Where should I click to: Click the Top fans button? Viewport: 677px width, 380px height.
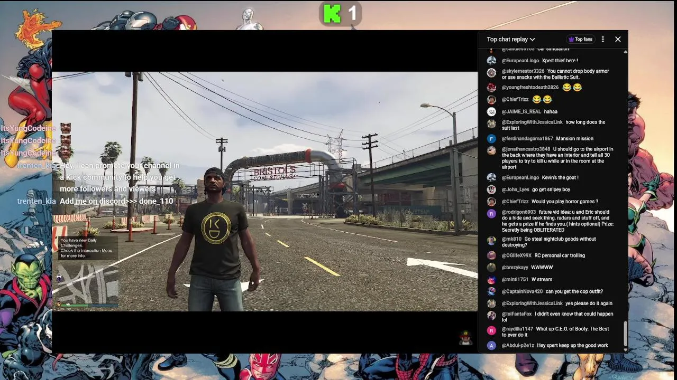580,39
